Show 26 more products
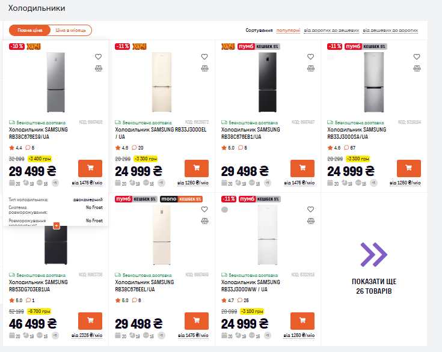The height and width of the screenshot is (352, 442). pos(373,267)
